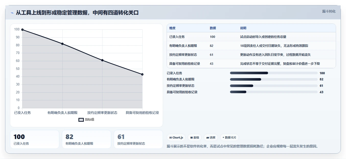Click the value 43 beside its progress bar
Screen dimensions: 346x159
click(x=321, y=92)
